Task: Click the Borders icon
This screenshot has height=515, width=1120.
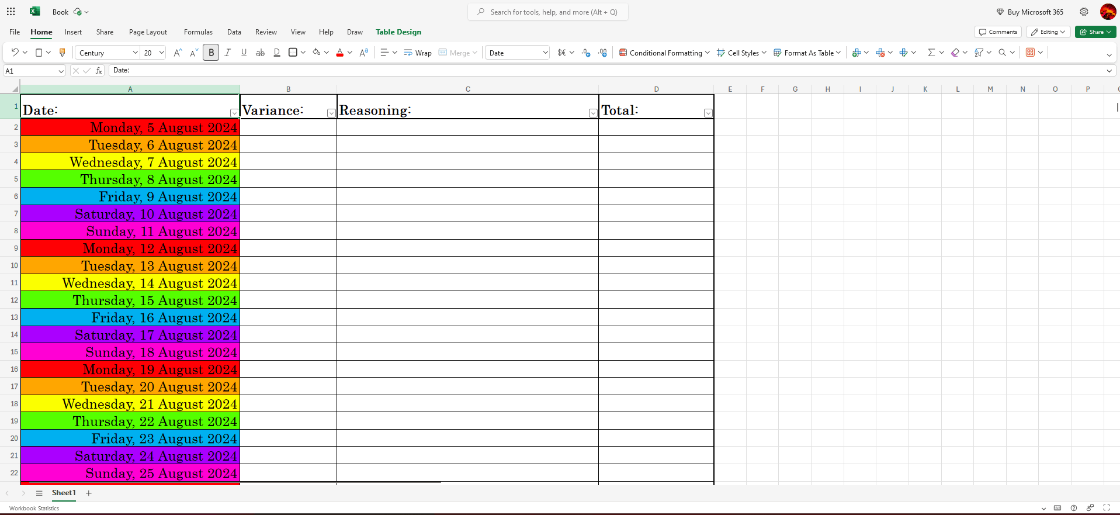Action: click(293, 53)
